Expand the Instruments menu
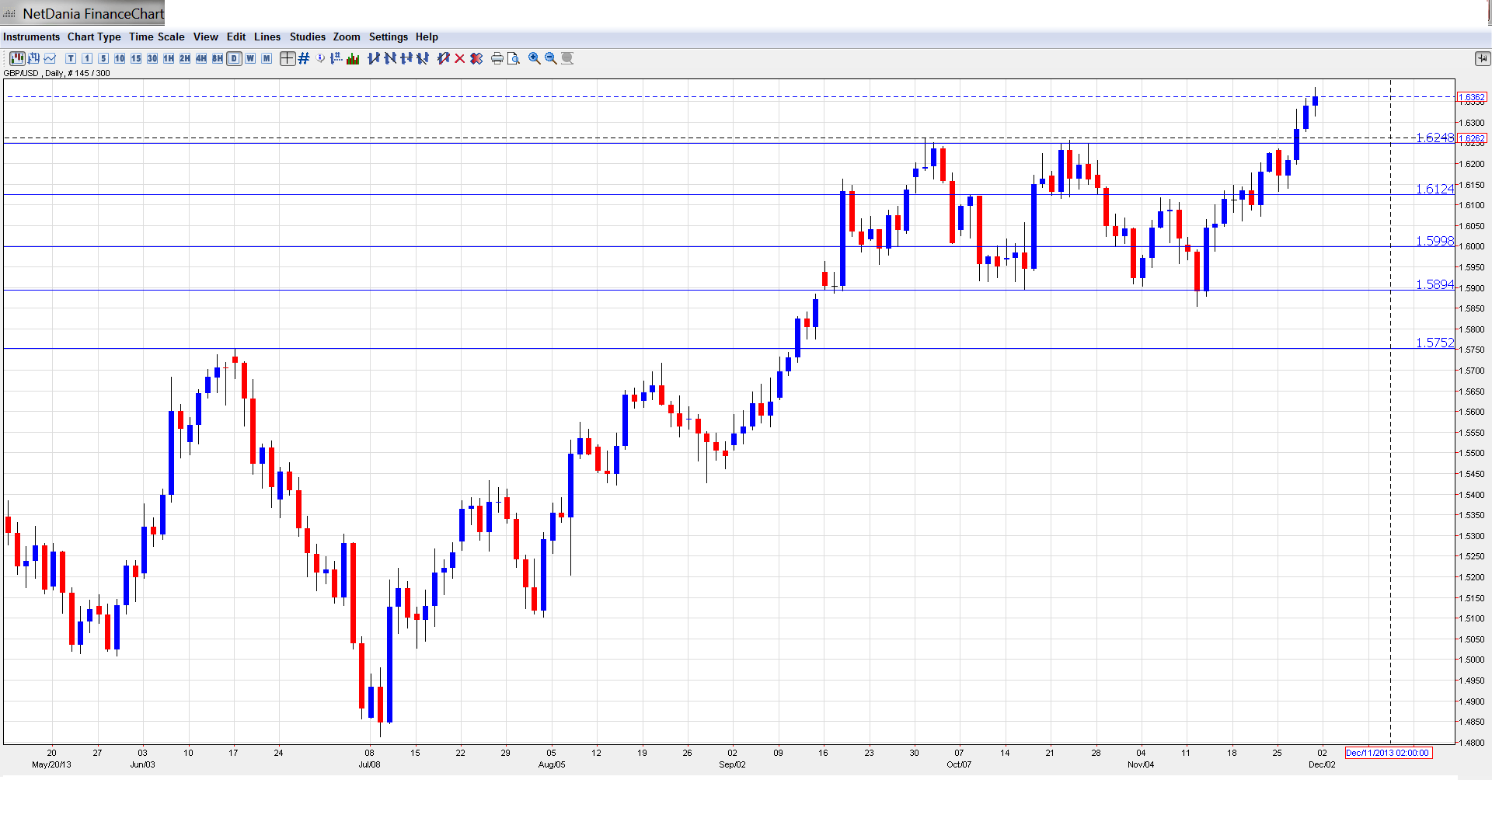Image resolution: width=1492 pixels, height=839 pixels. pos(31,37)
